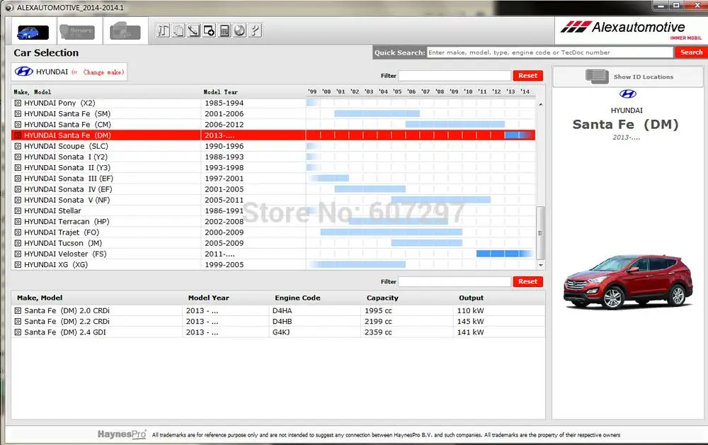This screenshot has height=445, width=708.
Task: Expand HYUNDAI Santa Fe (DM) row icon
Action: pos(18,135)
